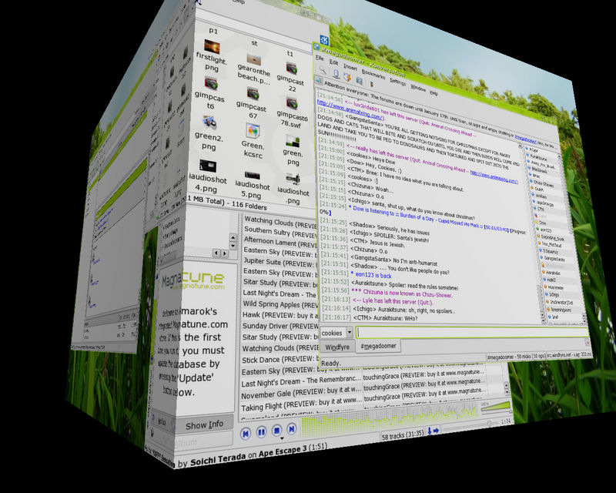Select the gimpcast6 file icon

click(x=211, y=83)
